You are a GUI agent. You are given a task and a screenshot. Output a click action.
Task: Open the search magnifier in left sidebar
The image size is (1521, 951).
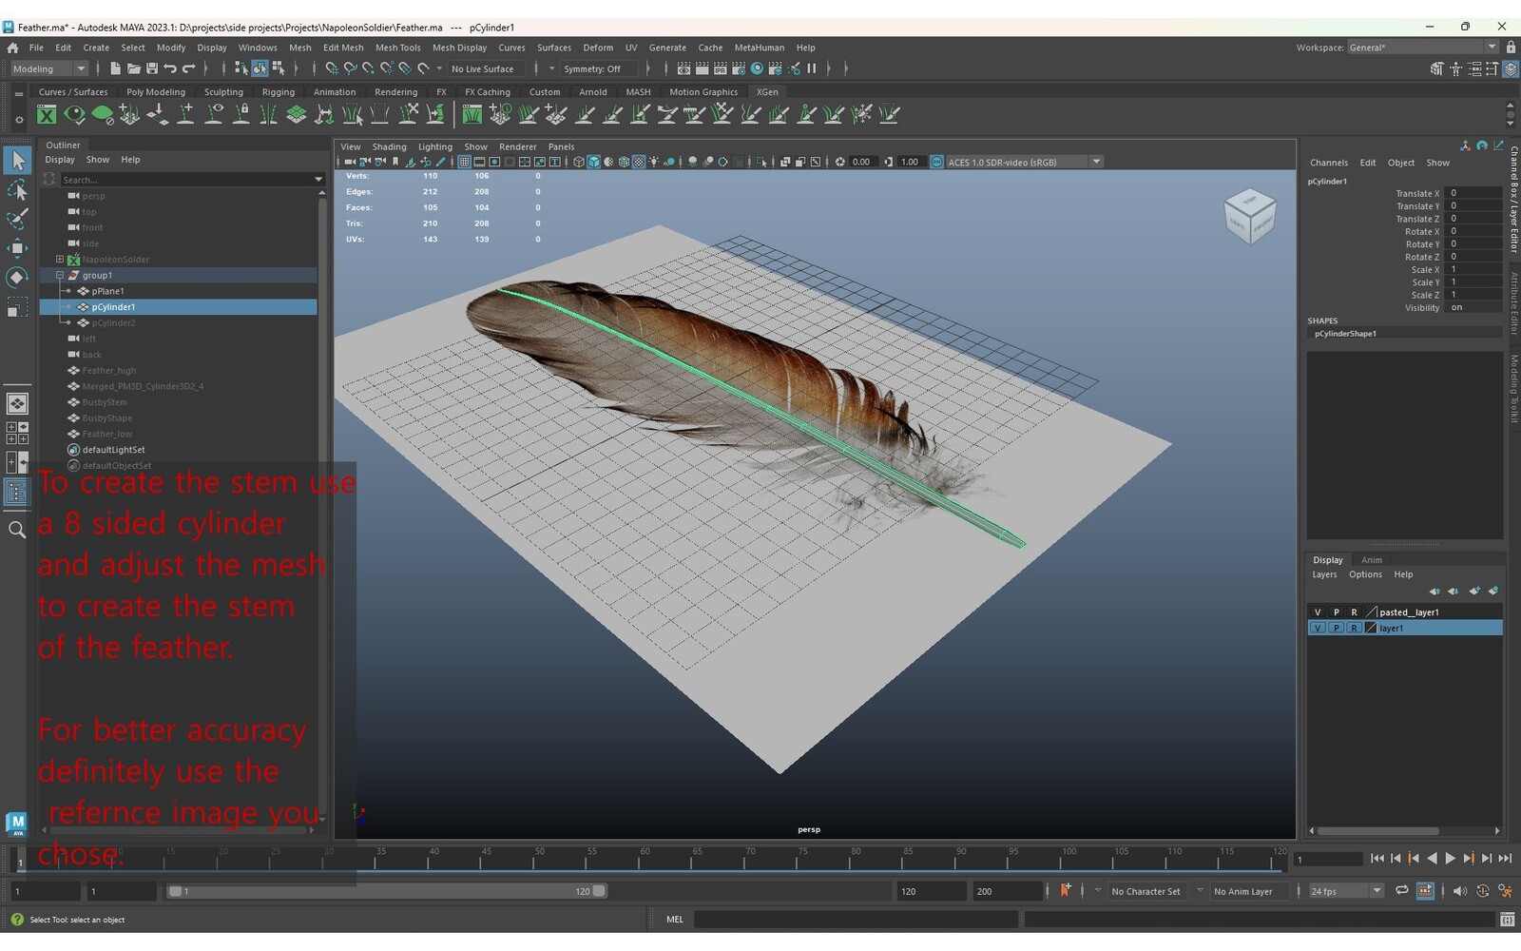17,530
